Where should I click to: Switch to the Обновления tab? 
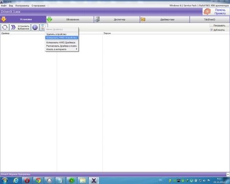pyautogui.click(x=70, y=19)
